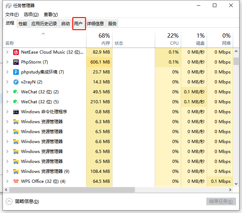Viewport: 242px width, 213px height.
Task: Click the WPS Office process icon
Action: pos(16,181)
